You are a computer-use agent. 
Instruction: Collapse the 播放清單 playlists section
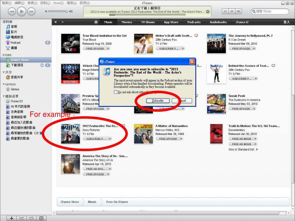(x=3, y=96)
